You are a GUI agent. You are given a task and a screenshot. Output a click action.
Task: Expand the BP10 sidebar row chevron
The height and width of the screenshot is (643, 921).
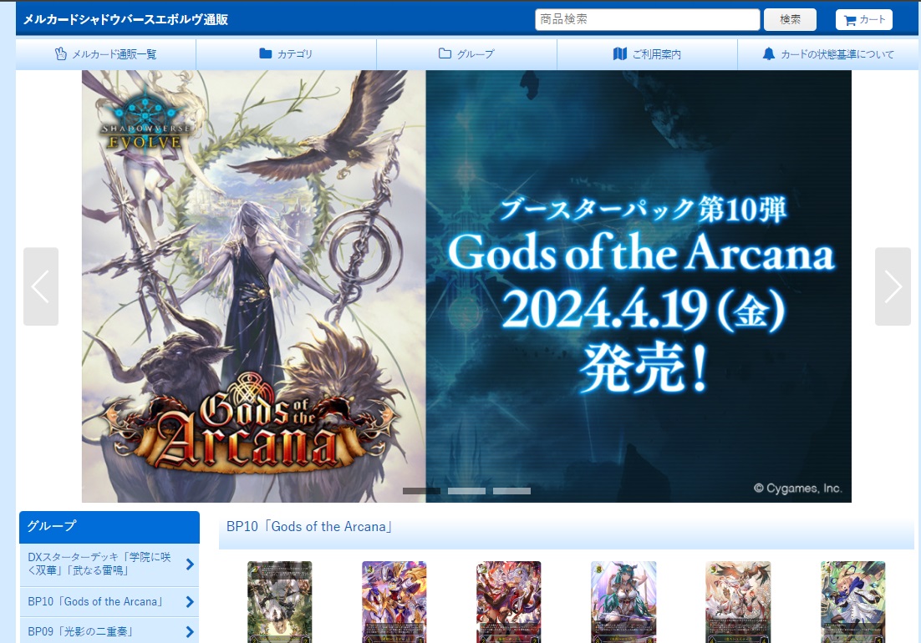click(190, 602)
